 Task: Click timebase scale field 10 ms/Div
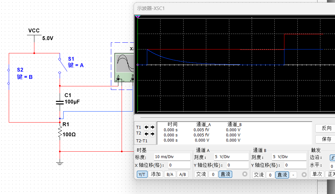coord(172,157)
